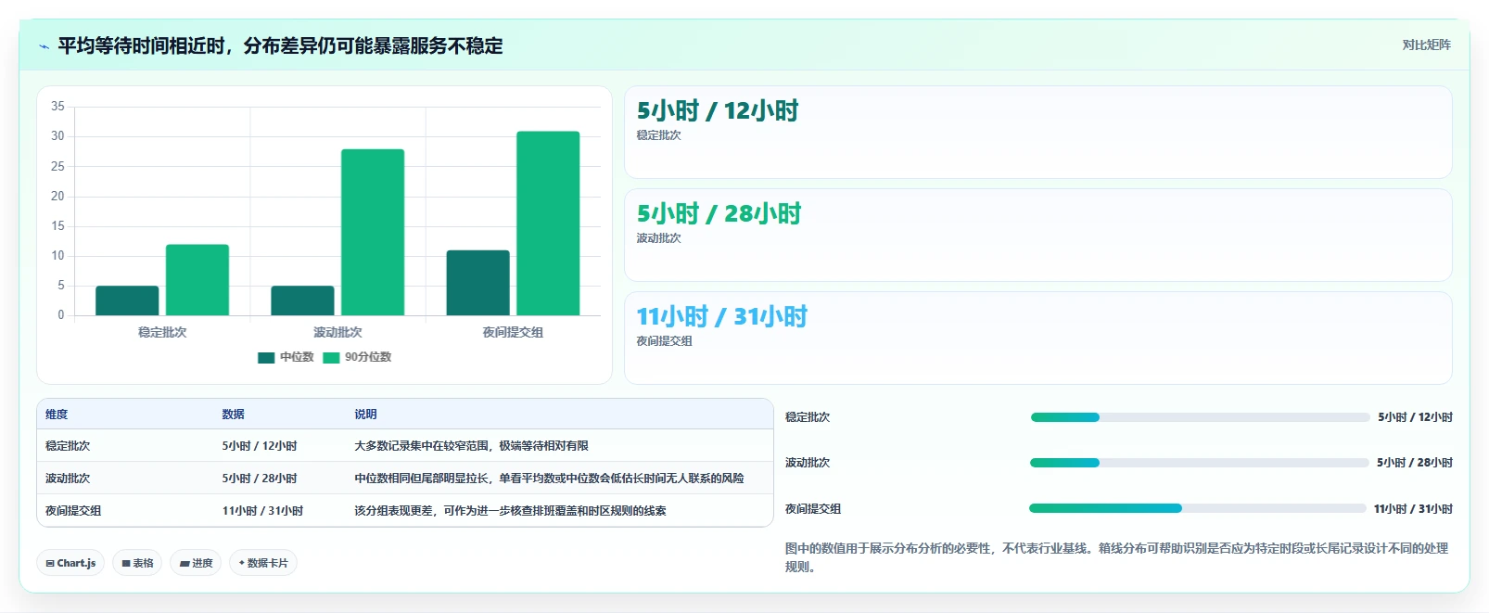
Task: Click the 稳定批次 label beside progress bar
Action: coord(808,417)
